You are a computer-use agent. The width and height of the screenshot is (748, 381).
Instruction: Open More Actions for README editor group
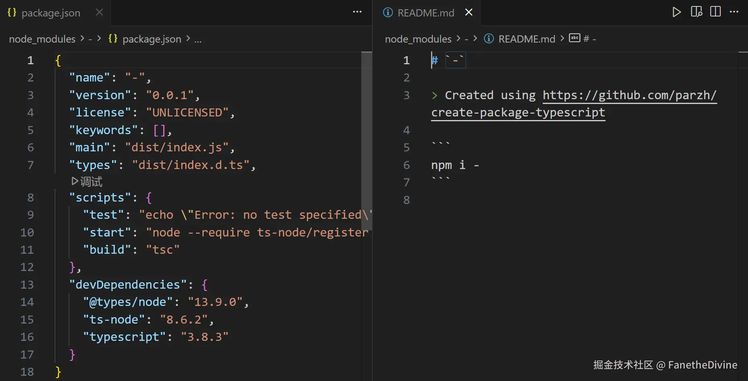[x=734, y=12]
